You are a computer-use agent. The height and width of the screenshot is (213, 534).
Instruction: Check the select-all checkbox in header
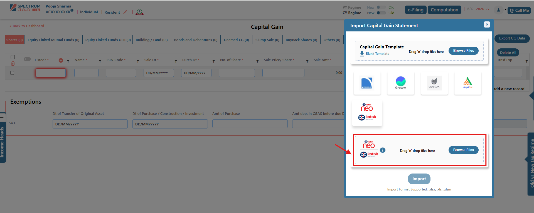[13, 57]
